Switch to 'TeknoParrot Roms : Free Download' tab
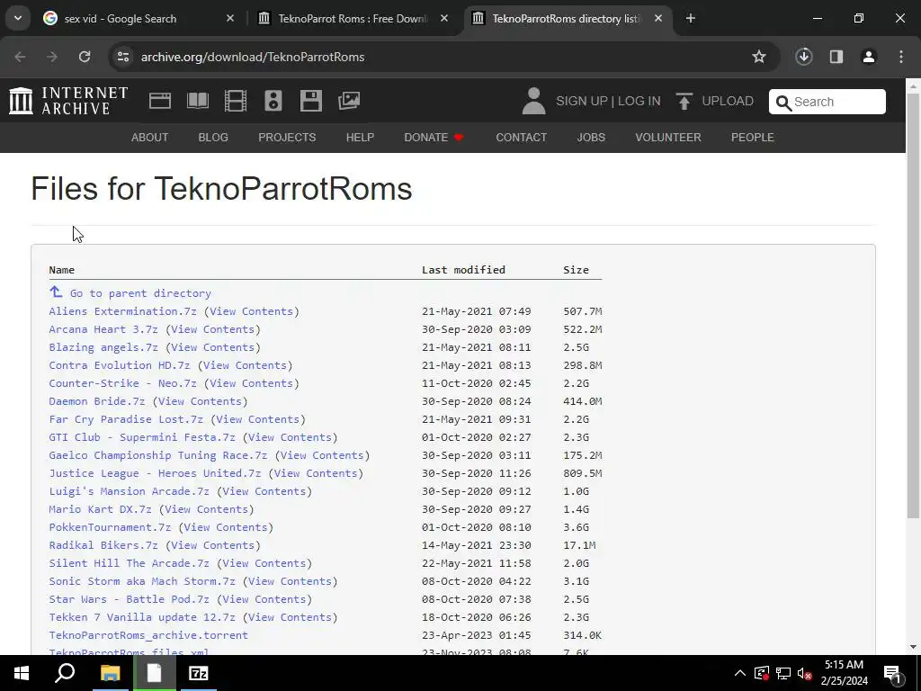 [353, 18]
